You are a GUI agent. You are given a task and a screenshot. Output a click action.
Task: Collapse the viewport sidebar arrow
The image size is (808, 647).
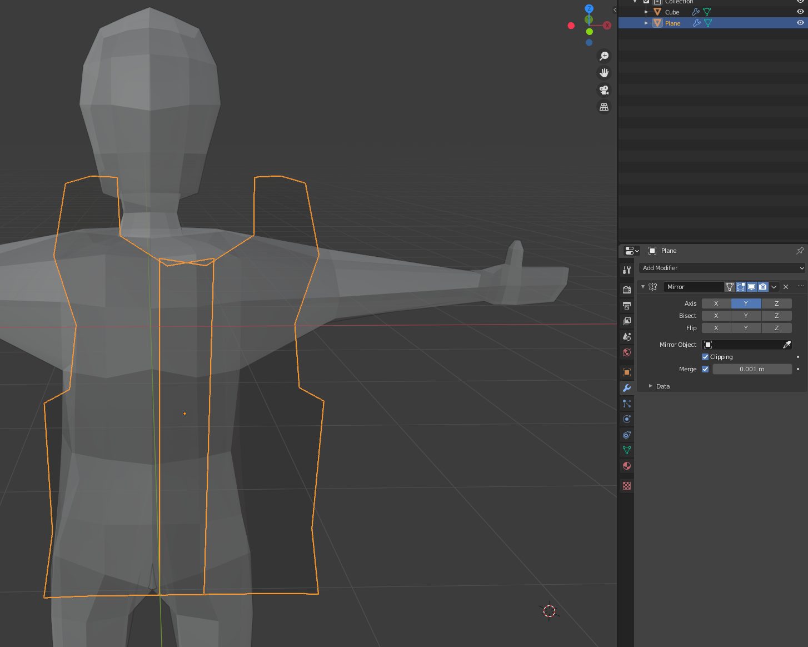pyautogui.click(x=615, y=9)
